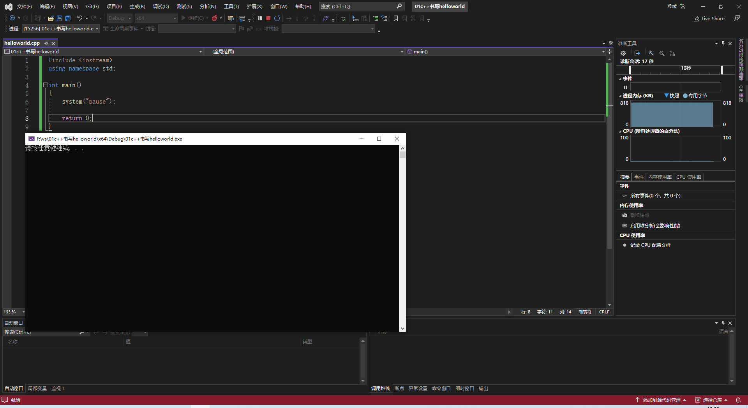The image size is (748, 408).
Task: Click the 所有事件(0 个，共 0 个) link
Action: coord(655,196)
